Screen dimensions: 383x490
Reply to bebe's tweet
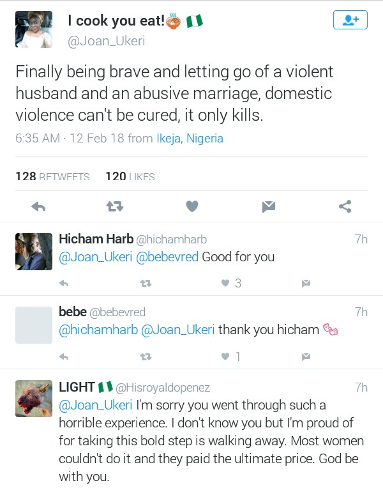coord(64,356)
